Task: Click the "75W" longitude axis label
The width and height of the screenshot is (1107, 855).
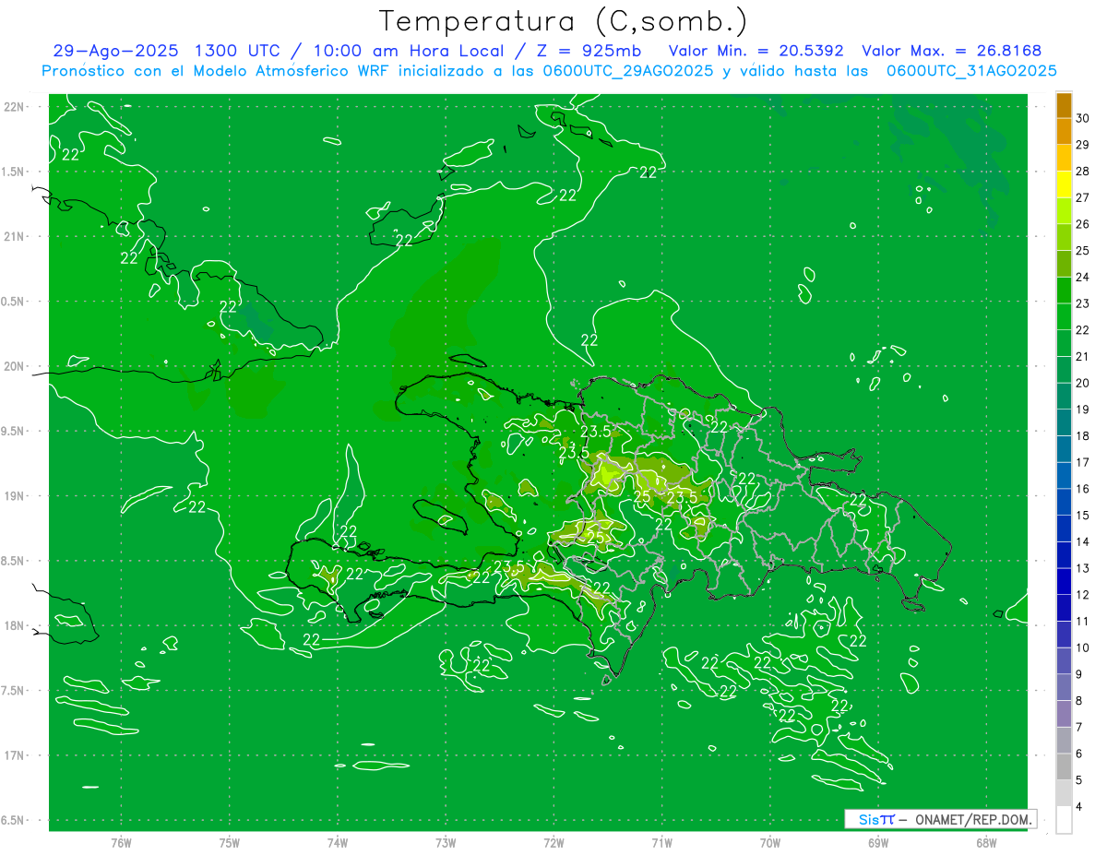Action: 229,842
